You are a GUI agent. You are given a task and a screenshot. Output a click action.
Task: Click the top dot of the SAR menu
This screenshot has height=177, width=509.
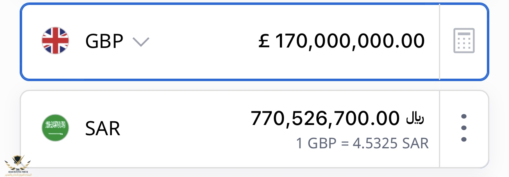(x=464, y=116)
